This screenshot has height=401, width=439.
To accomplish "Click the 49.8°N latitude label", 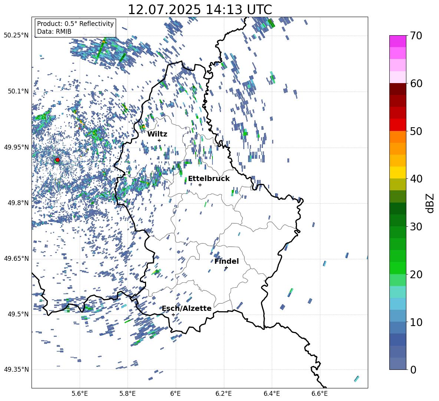I will coord(18,203).
